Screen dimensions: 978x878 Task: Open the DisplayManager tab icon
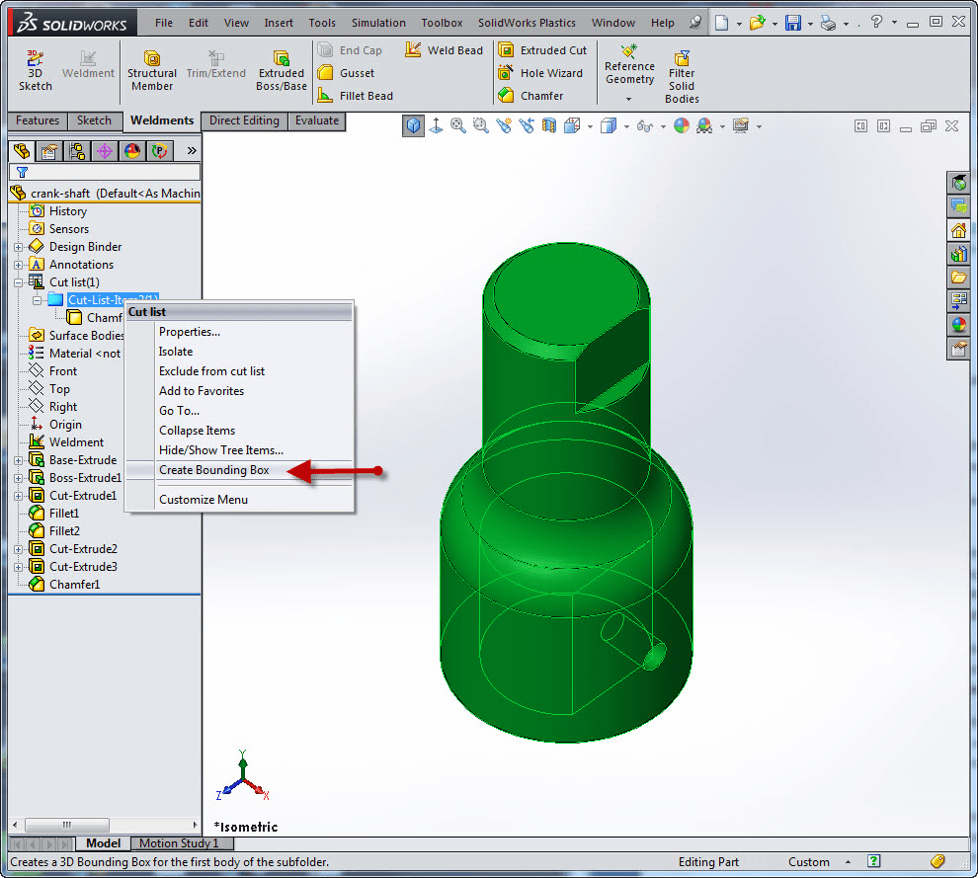(132, 151)
